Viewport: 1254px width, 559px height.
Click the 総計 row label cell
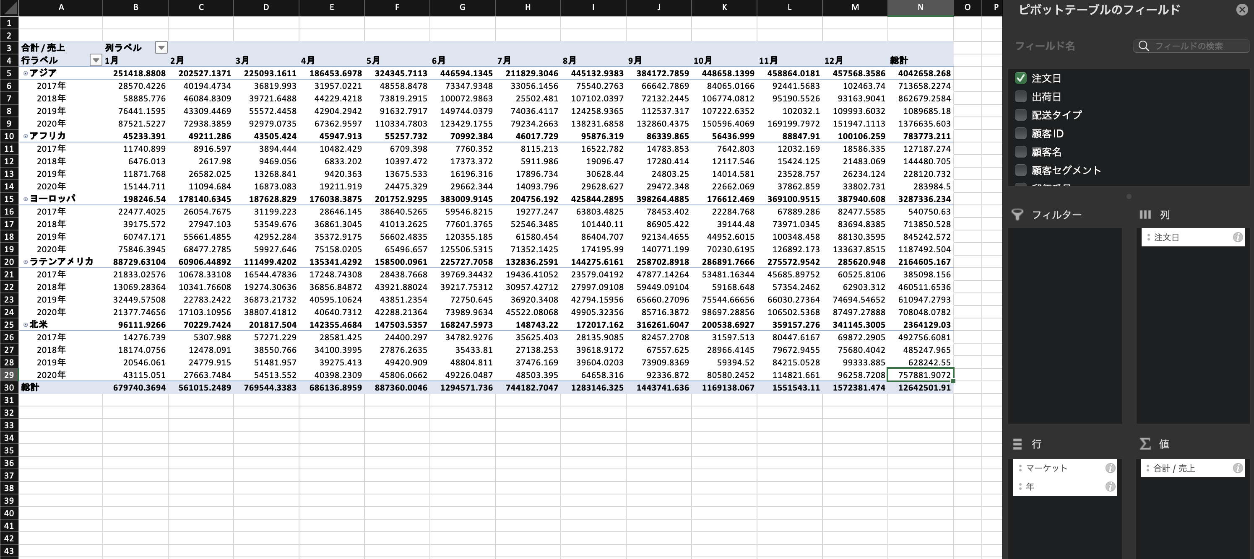click(x=61, y=388)
